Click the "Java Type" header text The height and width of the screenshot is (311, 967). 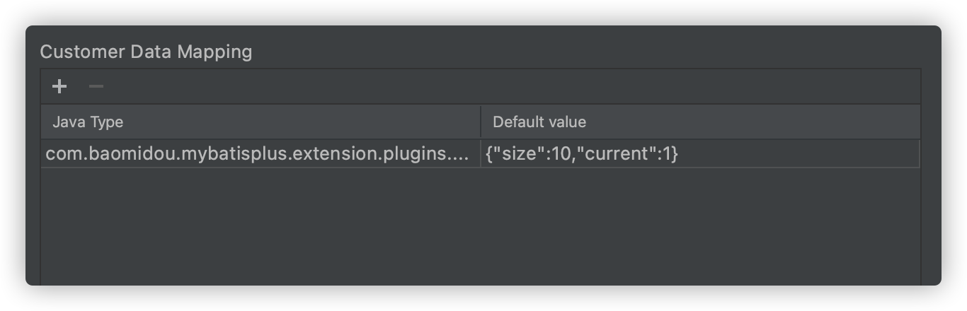coord(88,122)
